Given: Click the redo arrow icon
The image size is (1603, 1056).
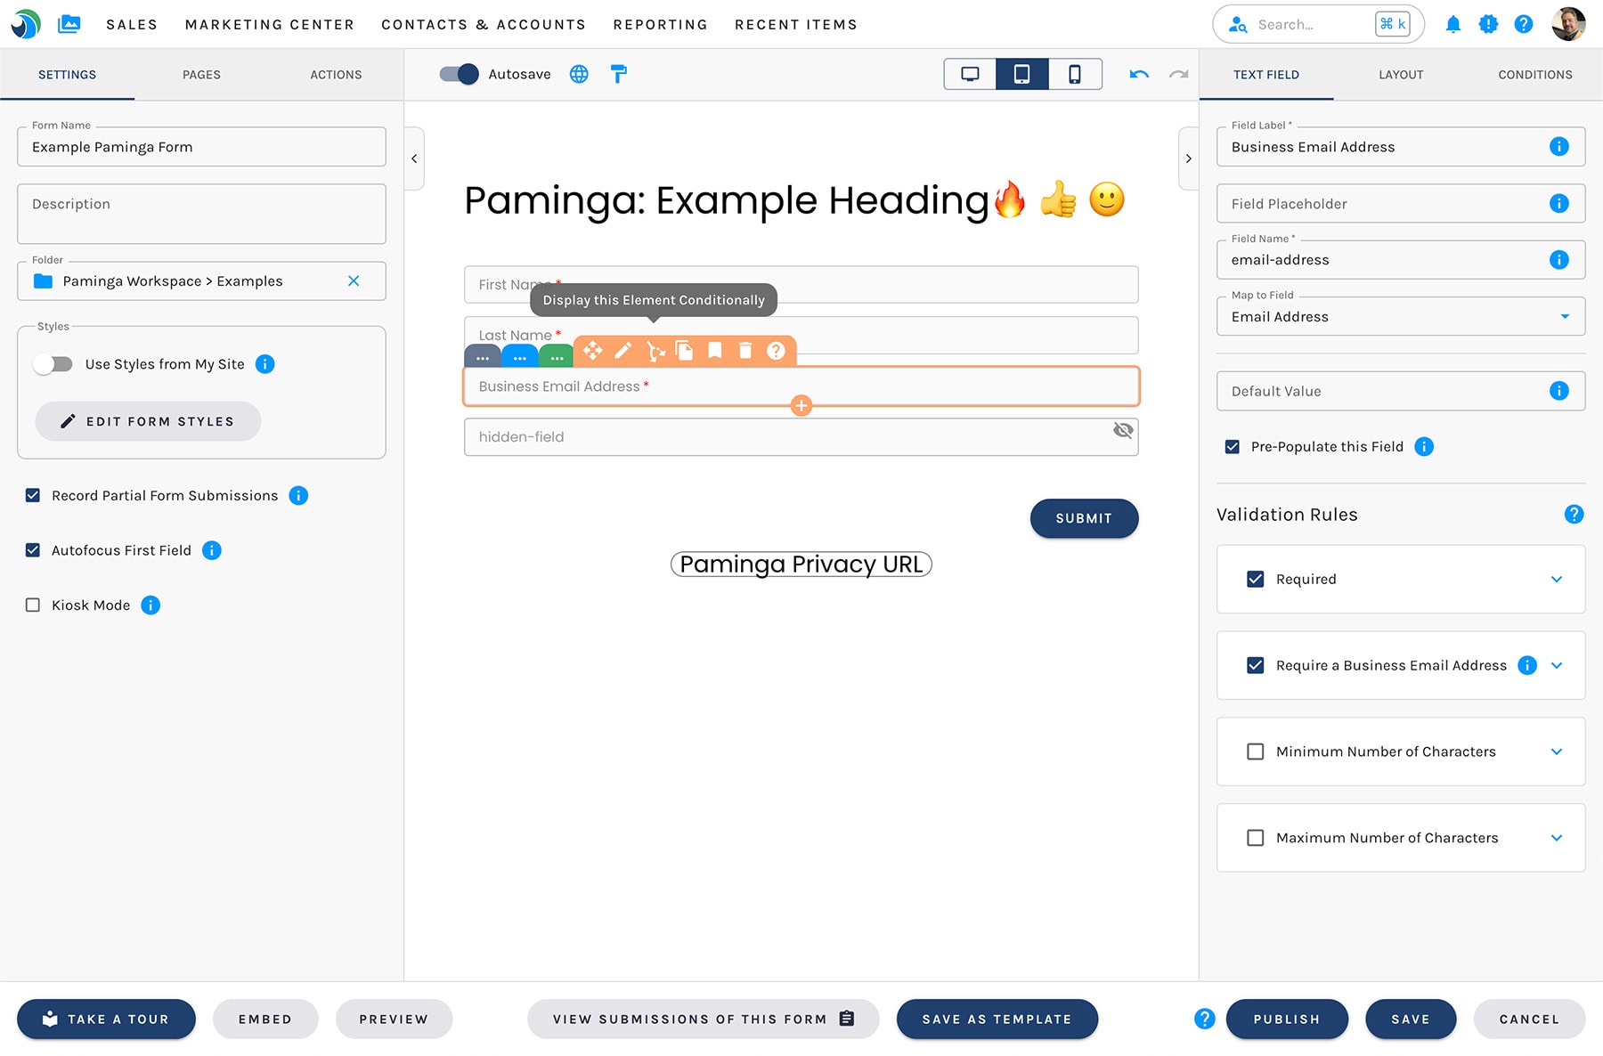Looking at the screenshot, I should (1179, 75).
